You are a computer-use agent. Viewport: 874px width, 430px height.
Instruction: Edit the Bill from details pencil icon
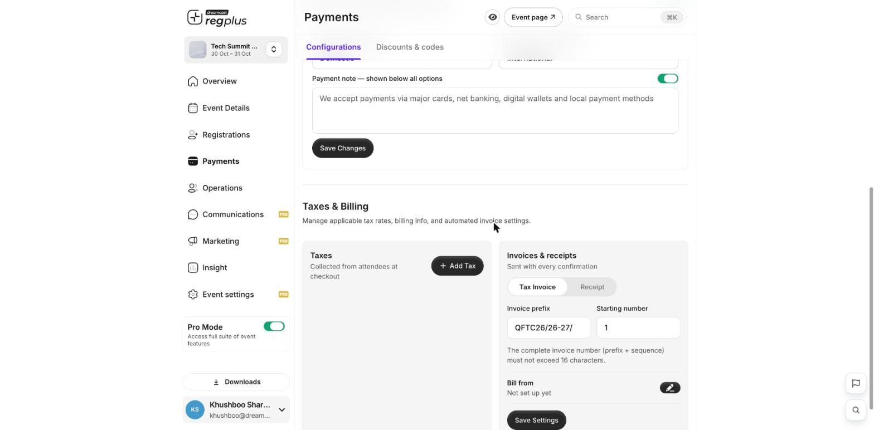tap(670, 388)
